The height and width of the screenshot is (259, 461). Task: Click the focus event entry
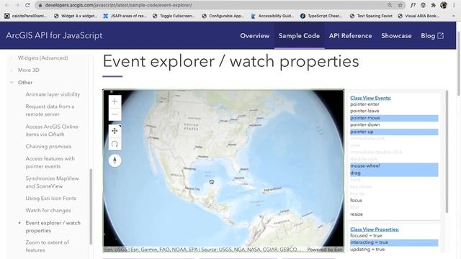[x=356, y=200]
